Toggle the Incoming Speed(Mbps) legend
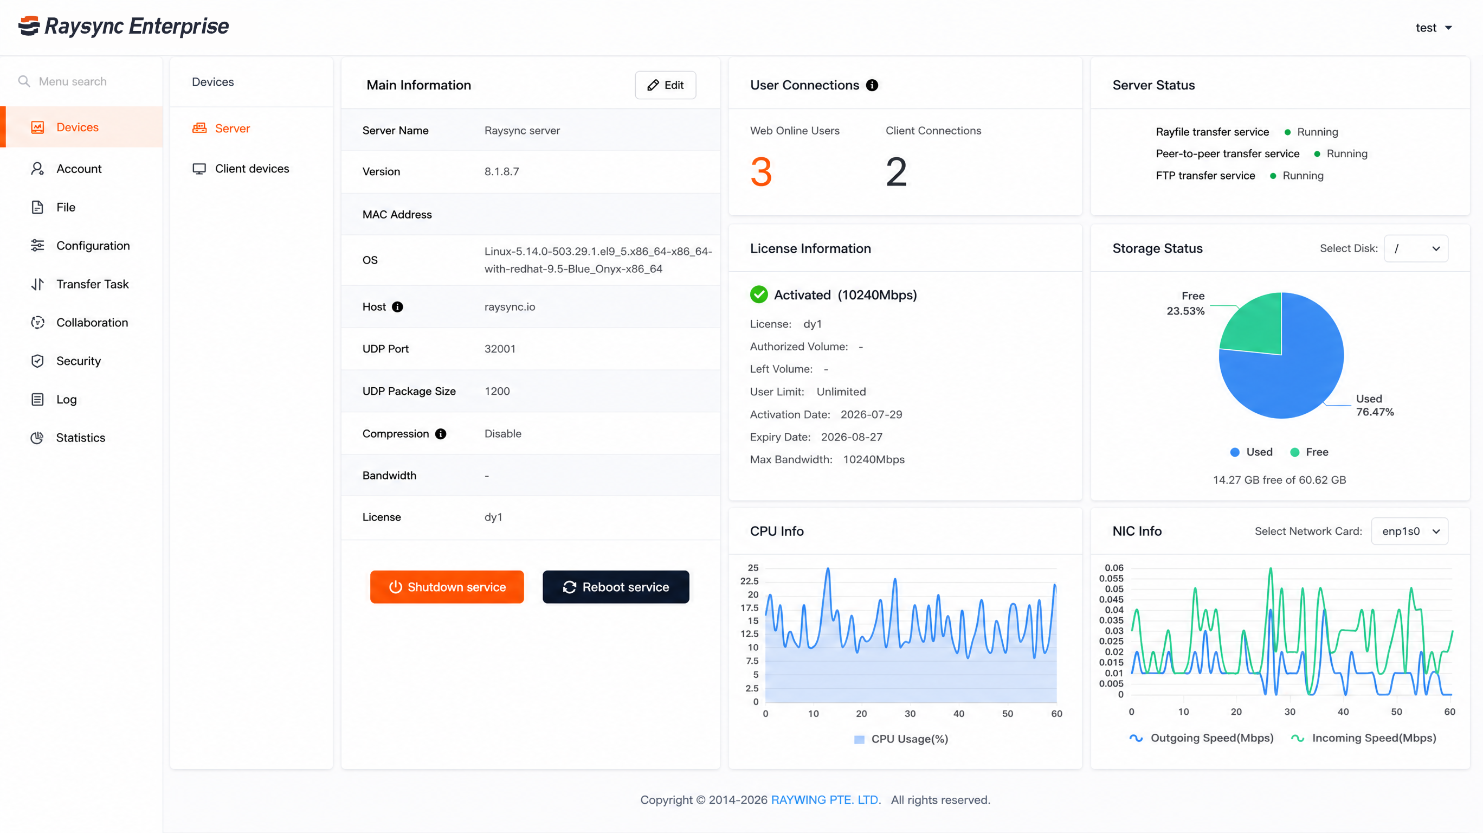The width and height of the screenshot is (1483, 833). tap(1363, 738)
